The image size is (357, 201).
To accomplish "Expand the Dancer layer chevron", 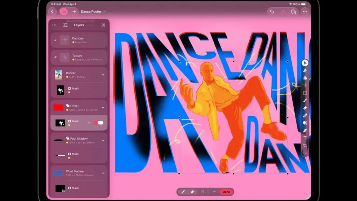I will click(x=103, y=75).
